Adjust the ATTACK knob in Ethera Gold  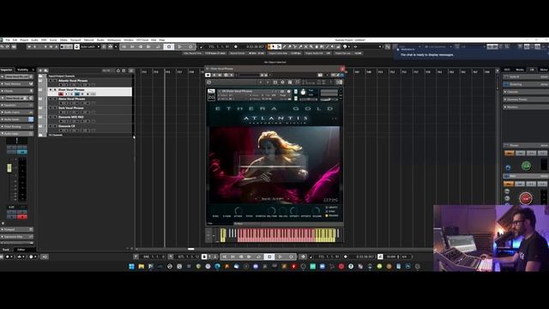(x=238, y=211)
